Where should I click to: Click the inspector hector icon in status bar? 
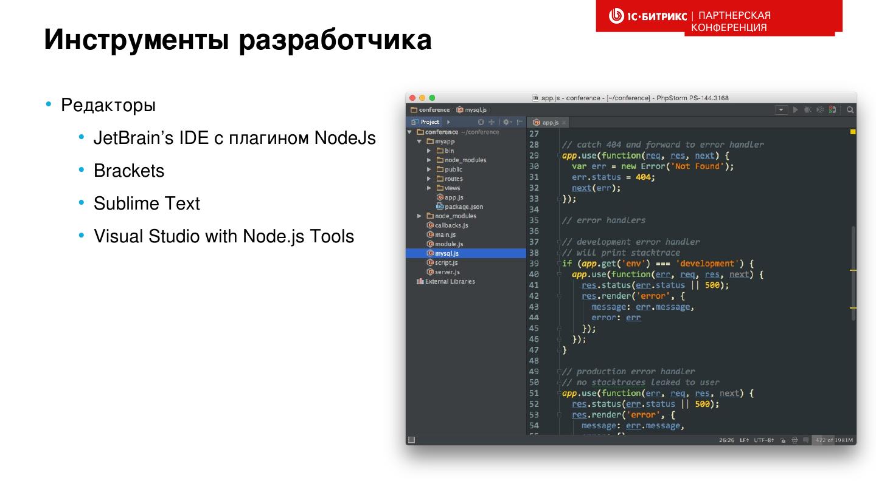click(794, 440)
